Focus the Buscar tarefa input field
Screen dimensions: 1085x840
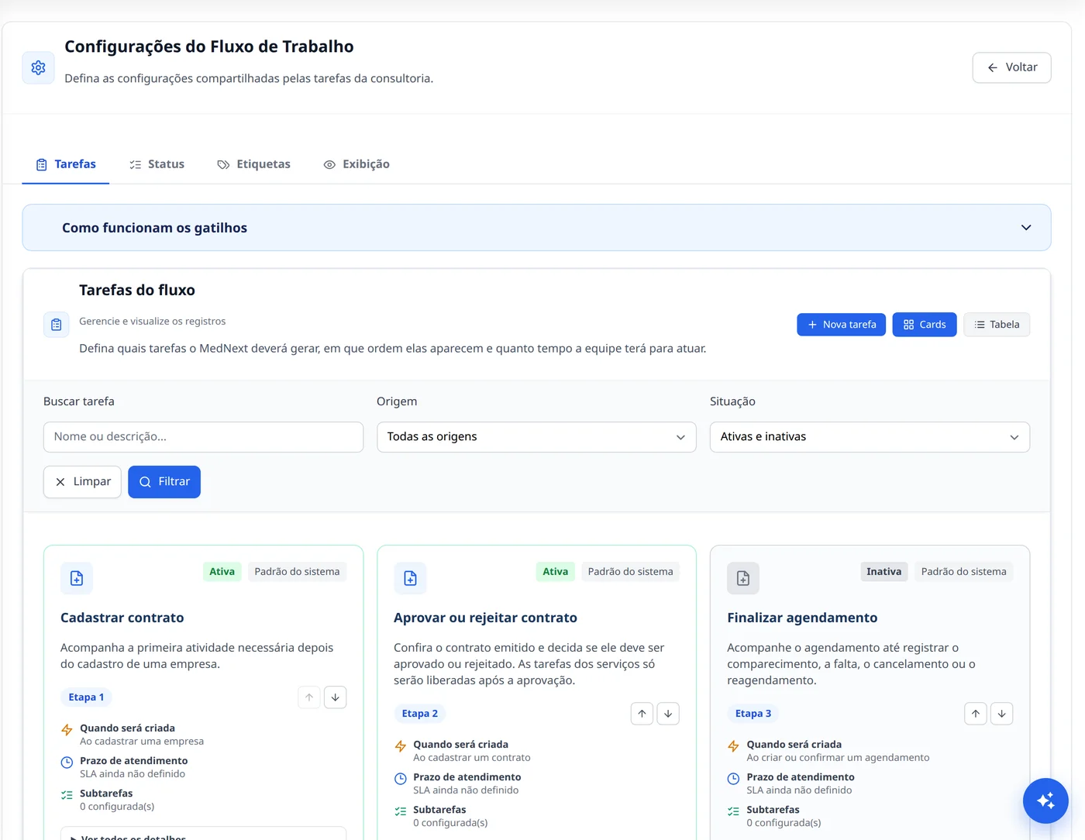tap(203, 437)
